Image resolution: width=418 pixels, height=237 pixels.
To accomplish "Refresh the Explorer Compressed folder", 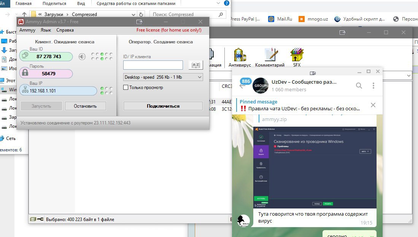I will (x=141, y=14).
